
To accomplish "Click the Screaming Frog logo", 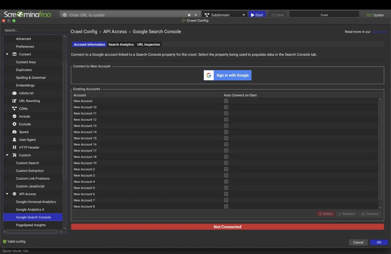I will 27,14.
